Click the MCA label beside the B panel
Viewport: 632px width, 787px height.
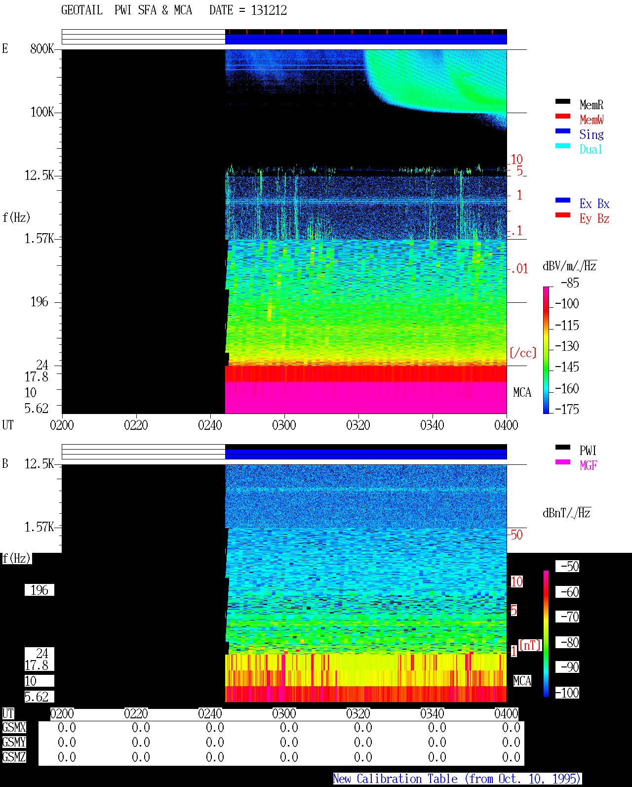tap(522, 681)
